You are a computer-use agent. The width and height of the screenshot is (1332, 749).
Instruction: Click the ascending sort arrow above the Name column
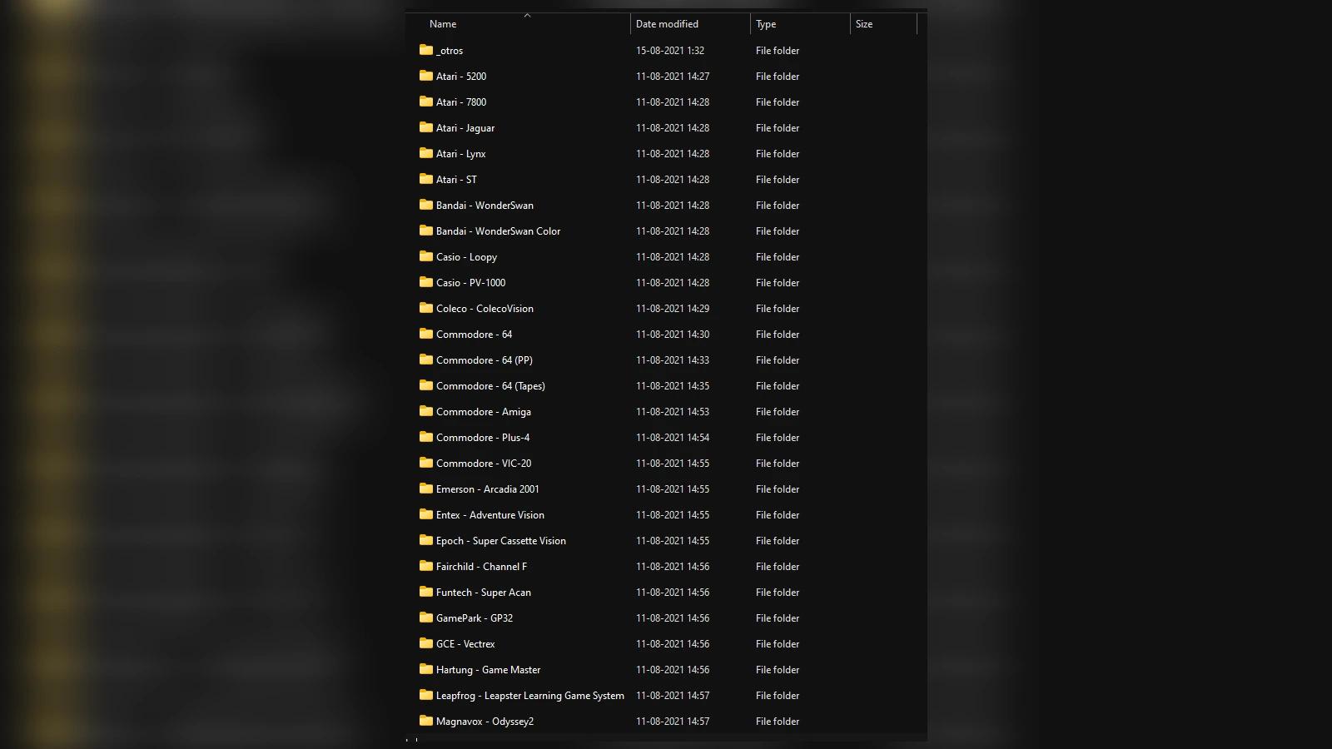point(527,14)
